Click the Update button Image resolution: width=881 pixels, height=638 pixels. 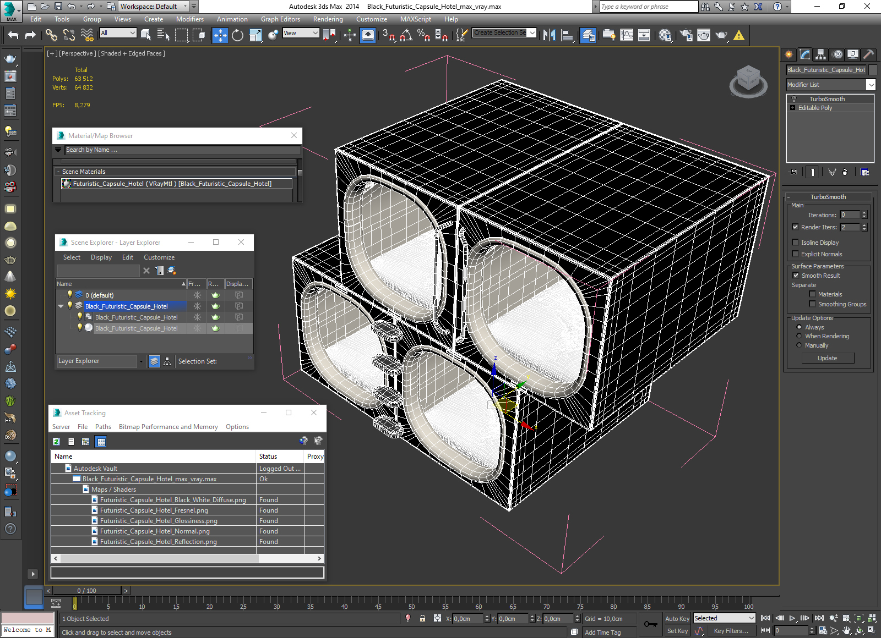pyautogui.click(x=828, y=358)
